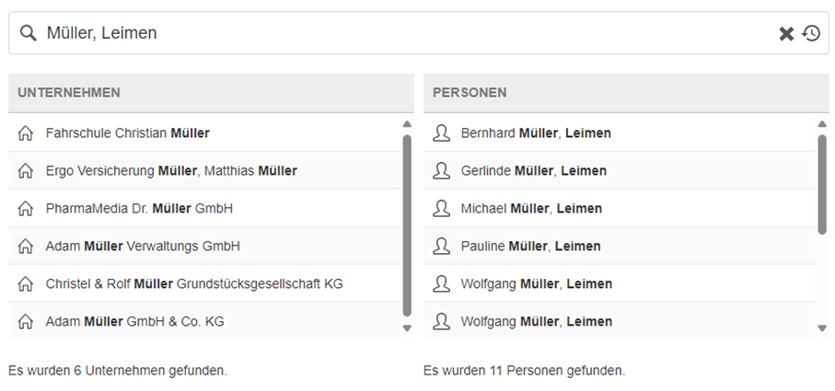Select Michael Müller, Leimen person result
Image resolution: width=835 pixels, height=391 pixels.
click(531, 209)
